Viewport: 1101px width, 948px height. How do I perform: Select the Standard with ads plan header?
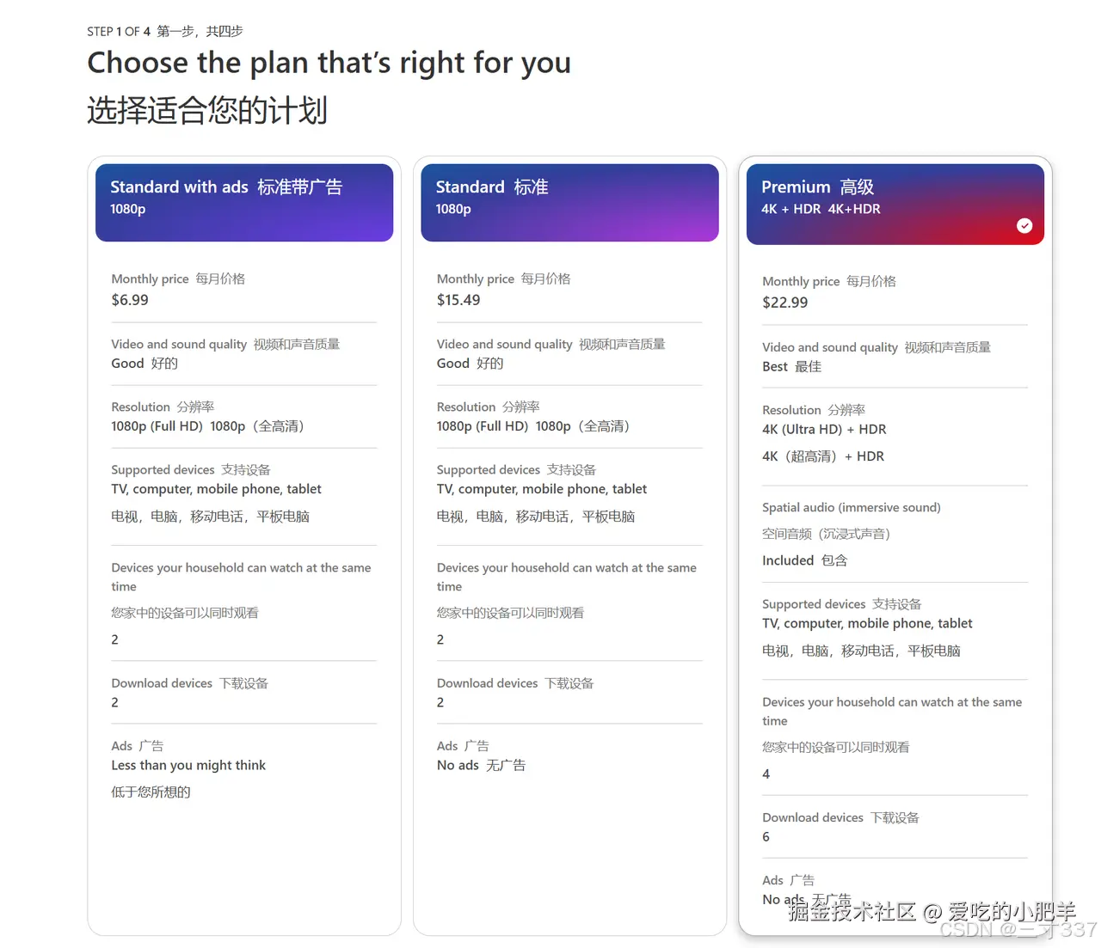(244, 202)
